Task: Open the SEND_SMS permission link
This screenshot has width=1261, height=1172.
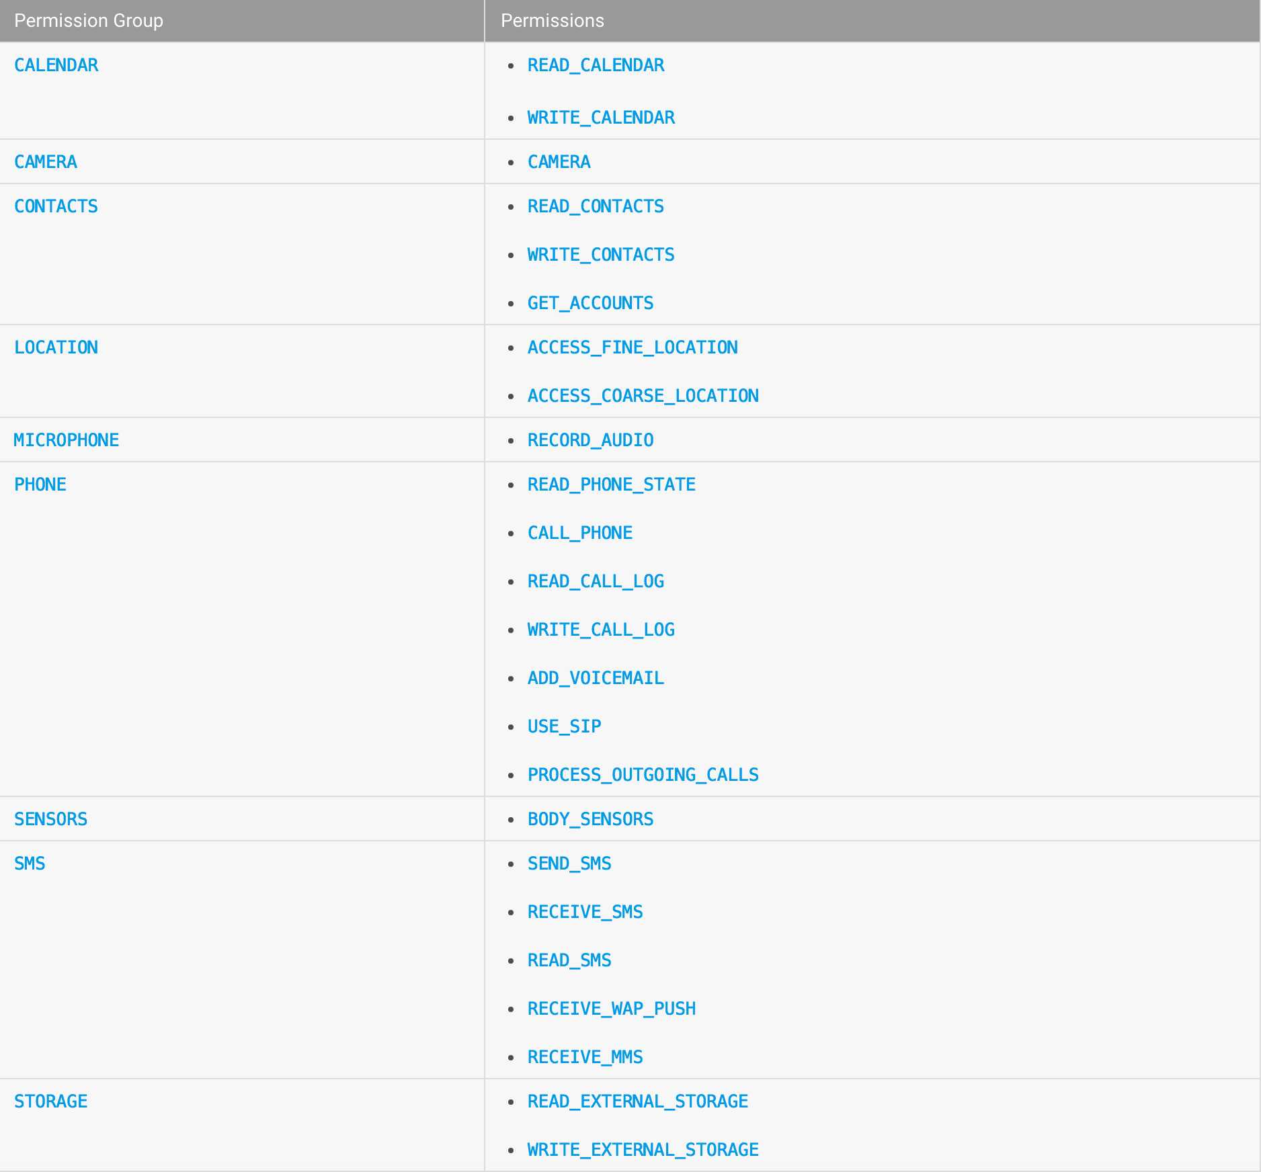Action: click(x=569, y=864)
